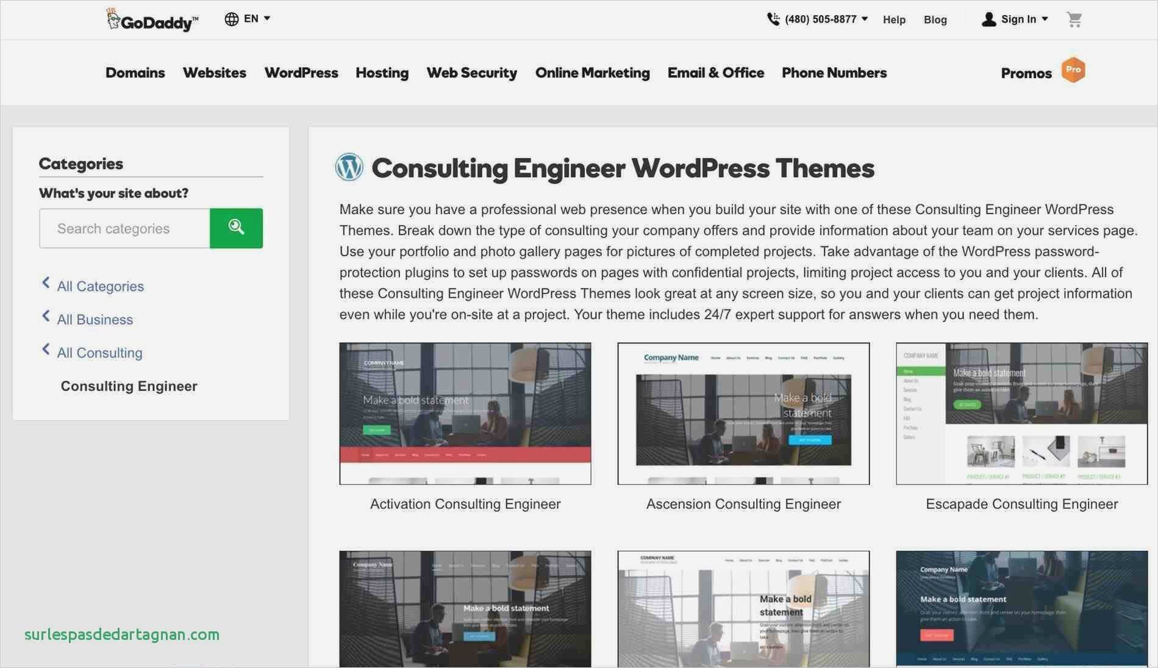Open the WordPress menu
The image size is (1158, 668).
point(301,73)
